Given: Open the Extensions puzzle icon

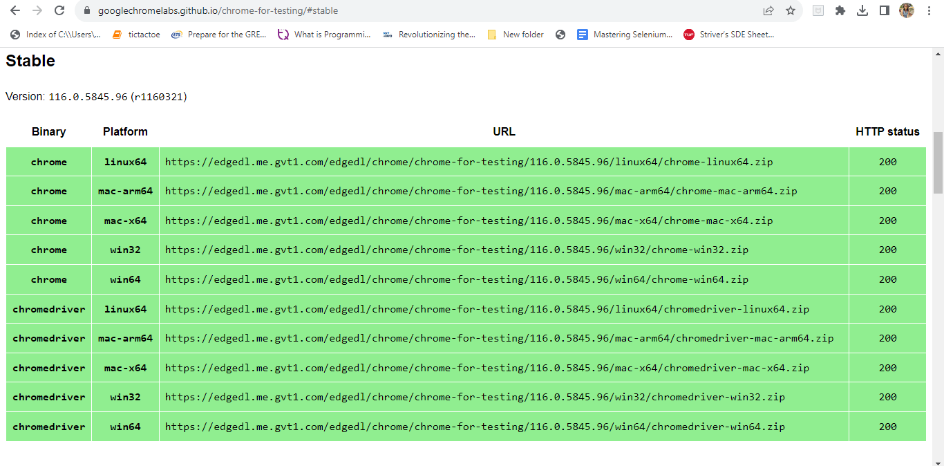Looking at the screenshot, I should (840, 10).
